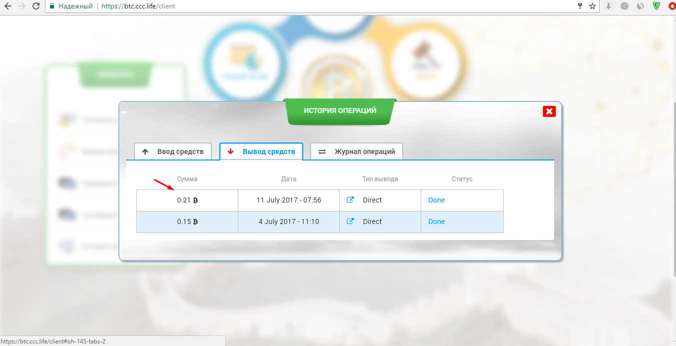The width and height of the screenshot is (676, 346).
Task: Click the saved password key icon
Action: (580, 6)
